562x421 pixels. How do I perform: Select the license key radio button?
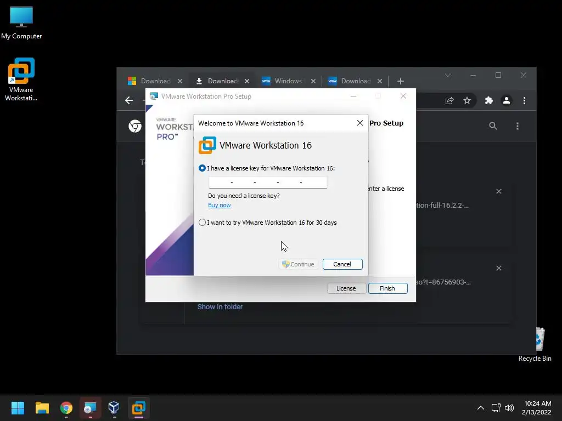(x=202, y=168)
